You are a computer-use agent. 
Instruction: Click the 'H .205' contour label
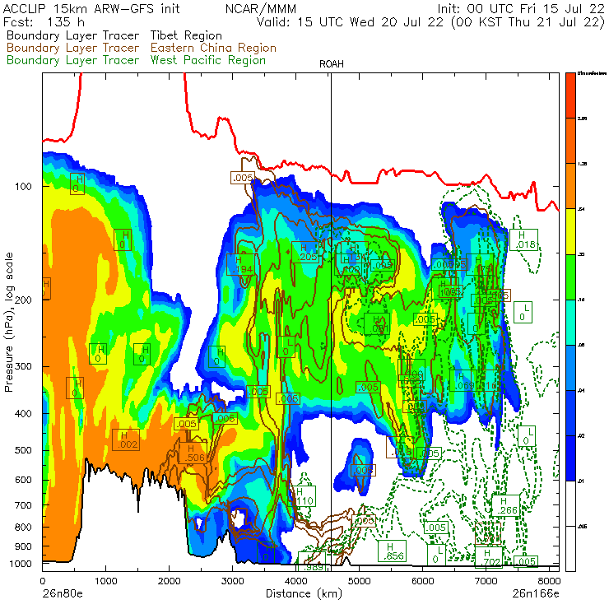point(305,252)
